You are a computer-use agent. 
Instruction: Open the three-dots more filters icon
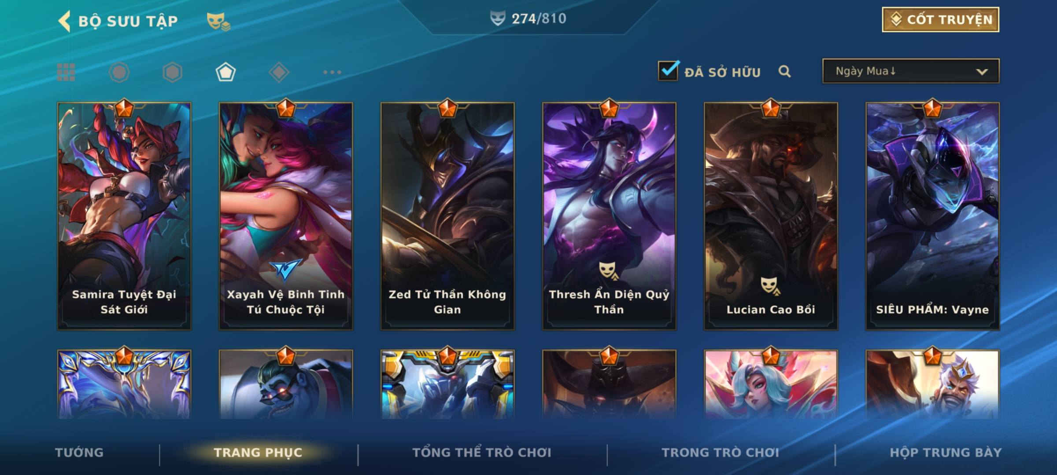(332, 72)
